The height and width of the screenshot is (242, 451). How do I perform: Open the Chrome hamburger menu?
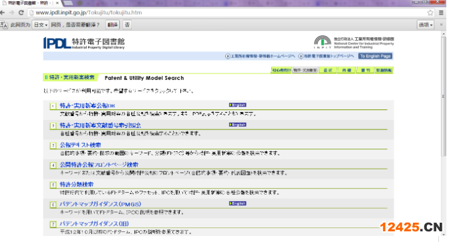[x=441, y=13]
